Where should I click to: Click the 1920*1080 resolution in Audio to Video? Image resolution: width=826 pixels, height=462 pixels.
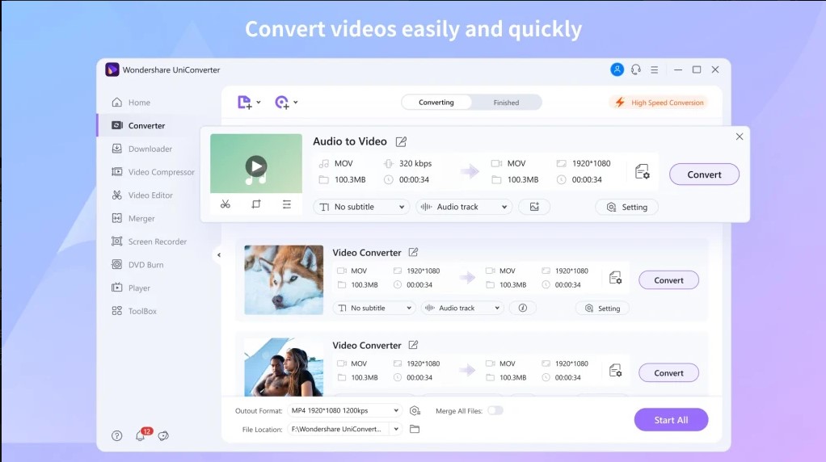[x=591, y=163]
